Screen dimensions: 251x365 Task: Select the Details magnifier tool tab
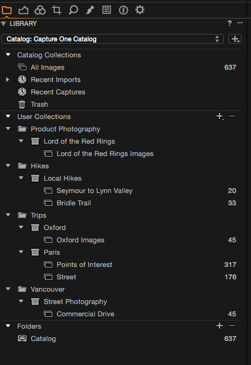pos(73,10)
